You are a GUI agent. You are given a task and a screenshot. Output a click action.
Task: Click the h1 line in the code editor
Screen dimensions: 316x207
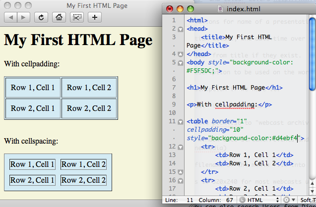(235, 88)
